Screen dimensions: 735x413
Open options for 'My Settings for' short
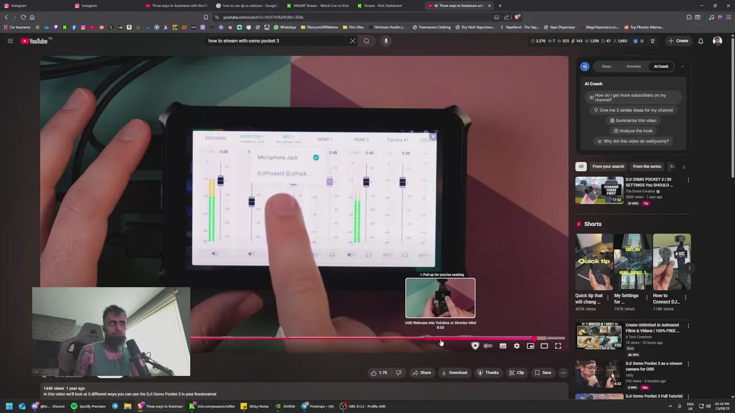coord(647,298)
